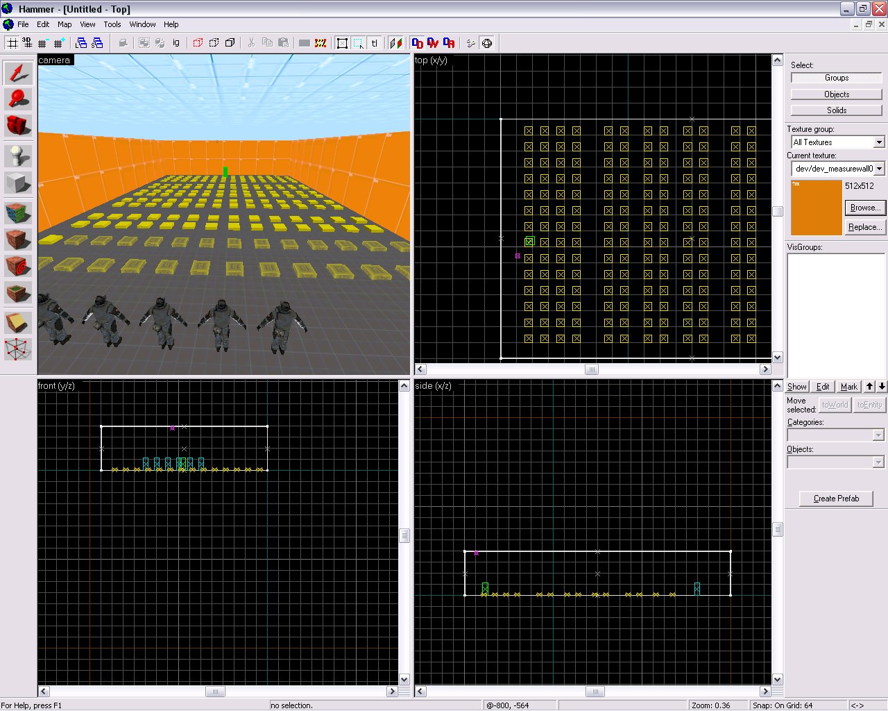Click the Carve toolbar icon
This screenshot has width=888, height=711.
click(x=123, y=43)
